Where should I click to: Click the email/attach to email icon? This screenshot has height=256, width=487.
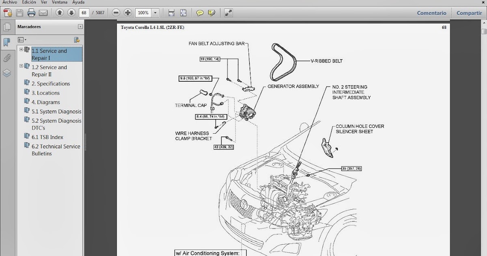pyautogui.click(x=42, y=13)
